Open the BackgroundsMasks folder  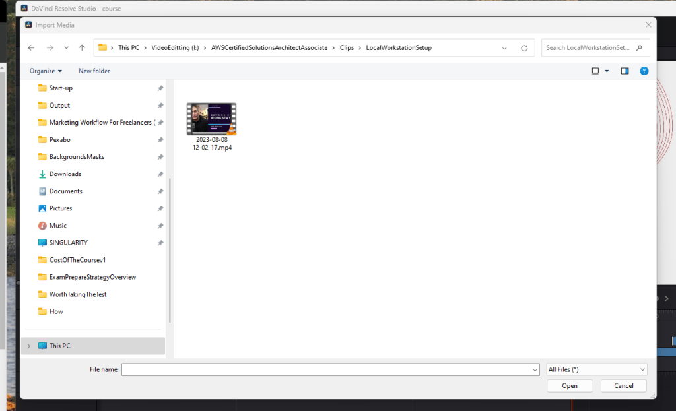coord(77,157)
